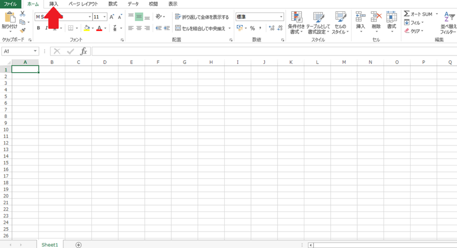
Task: Click Format (書式) in Cells group
Action: coord(392,22)
